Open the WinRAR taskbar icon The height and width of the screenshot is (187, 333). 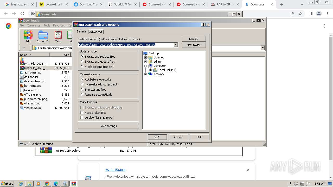coord(74,184)
